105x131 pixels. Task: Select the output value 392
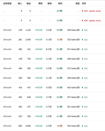point(29,116)
